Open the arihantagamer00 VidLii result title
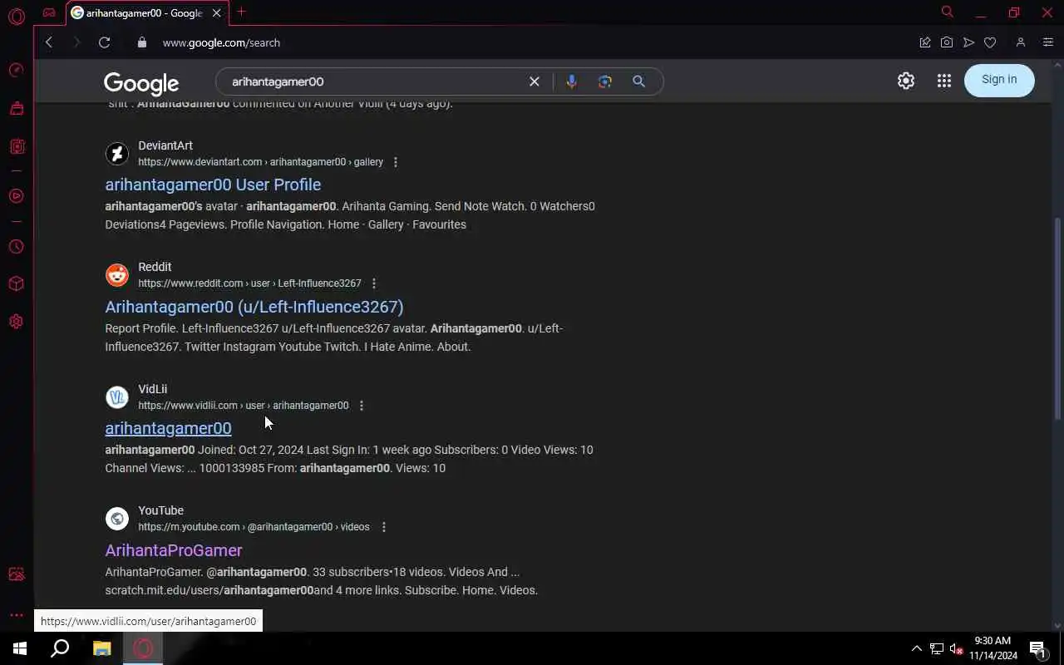This screenshot has height=665, width=1064. [168, 428]
